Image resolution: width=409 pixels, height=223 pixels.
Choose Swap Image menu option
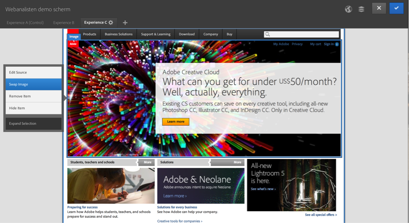click(x=33, y=84)
